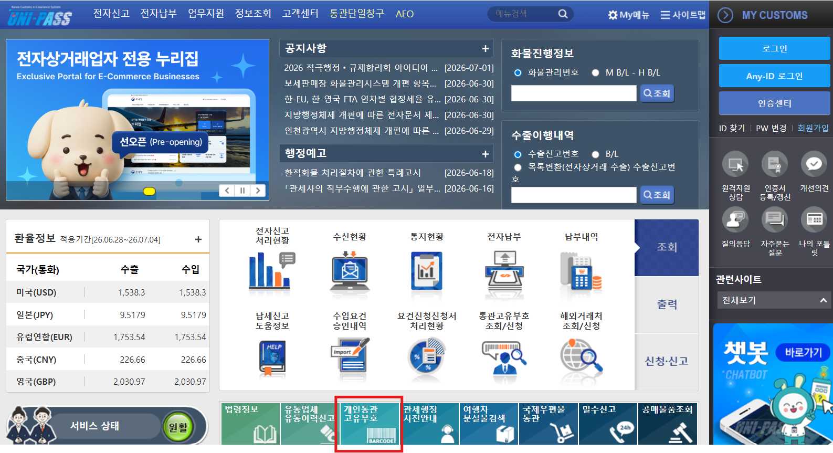The width and height of the screenshot is (833, 453).
Task: Expand the 공지사항 plus button
Action: (486, 49)
